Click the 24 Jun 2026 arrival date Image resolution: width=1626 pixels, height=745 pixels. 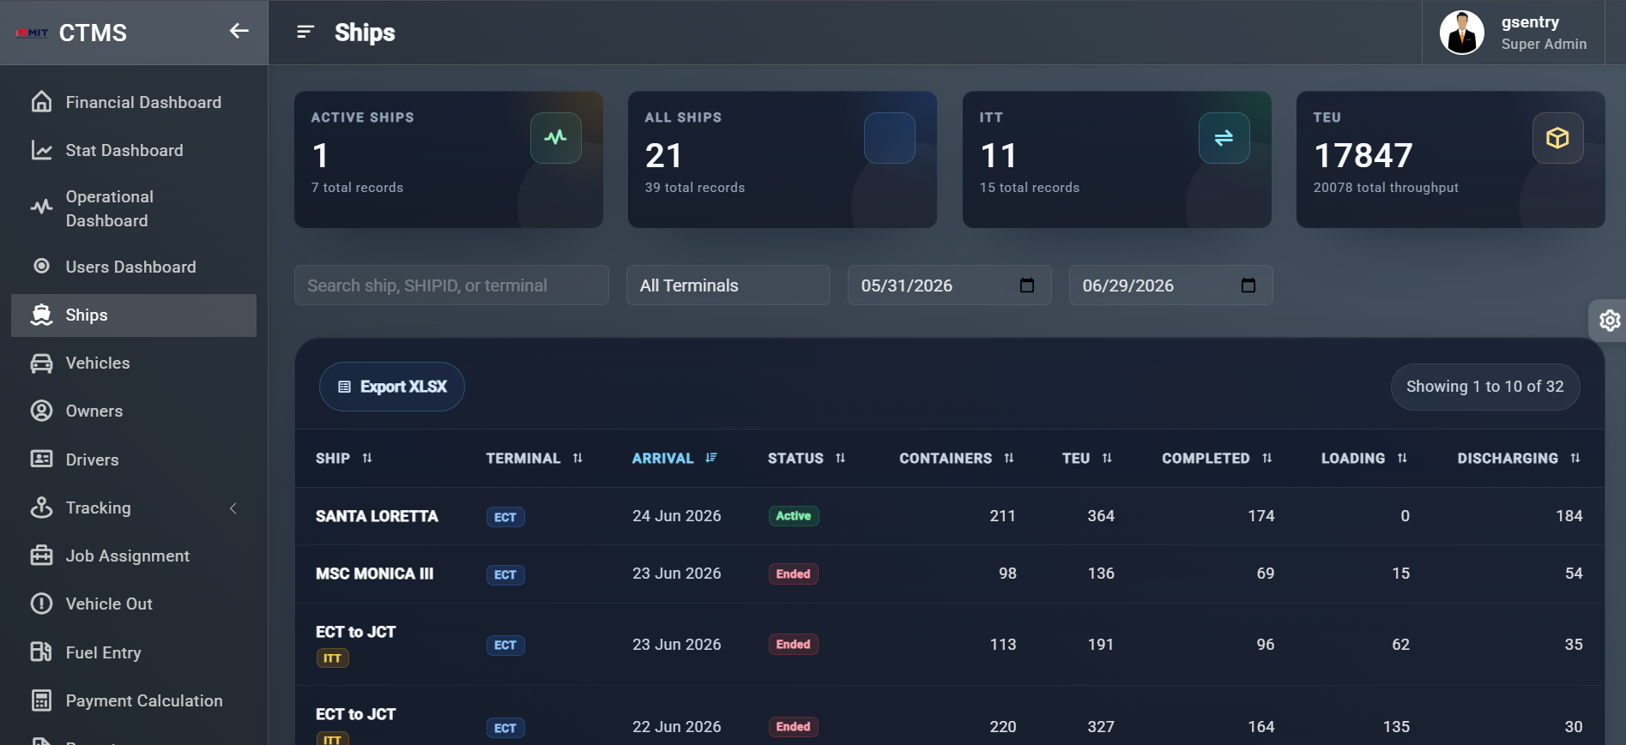[677, 516]
